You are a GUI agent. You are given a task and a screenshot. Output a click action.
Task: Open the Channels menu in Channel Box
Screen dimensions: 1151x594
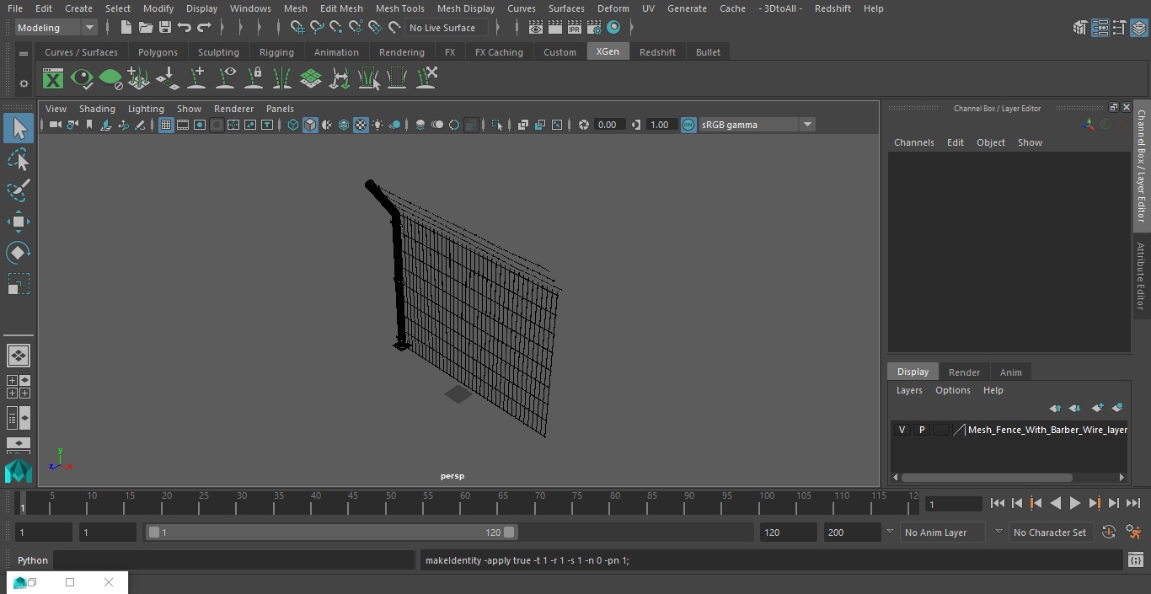913,142
